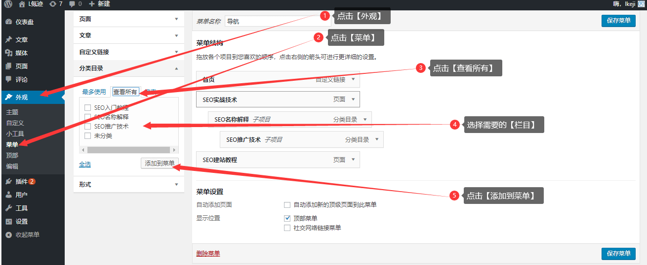Open 菜单 in appearance submenu
This screenshot has height=265, width=647.
(x=12, y=145)
